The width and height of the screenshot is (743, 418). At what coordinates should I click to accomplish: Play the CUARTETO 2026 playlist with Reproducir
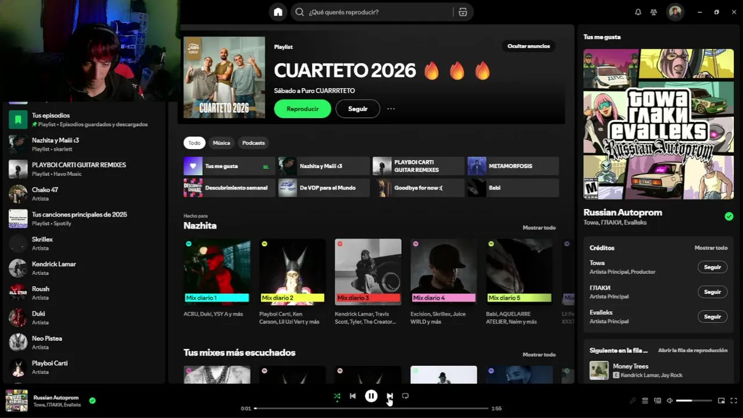click(x=302, y=109)
